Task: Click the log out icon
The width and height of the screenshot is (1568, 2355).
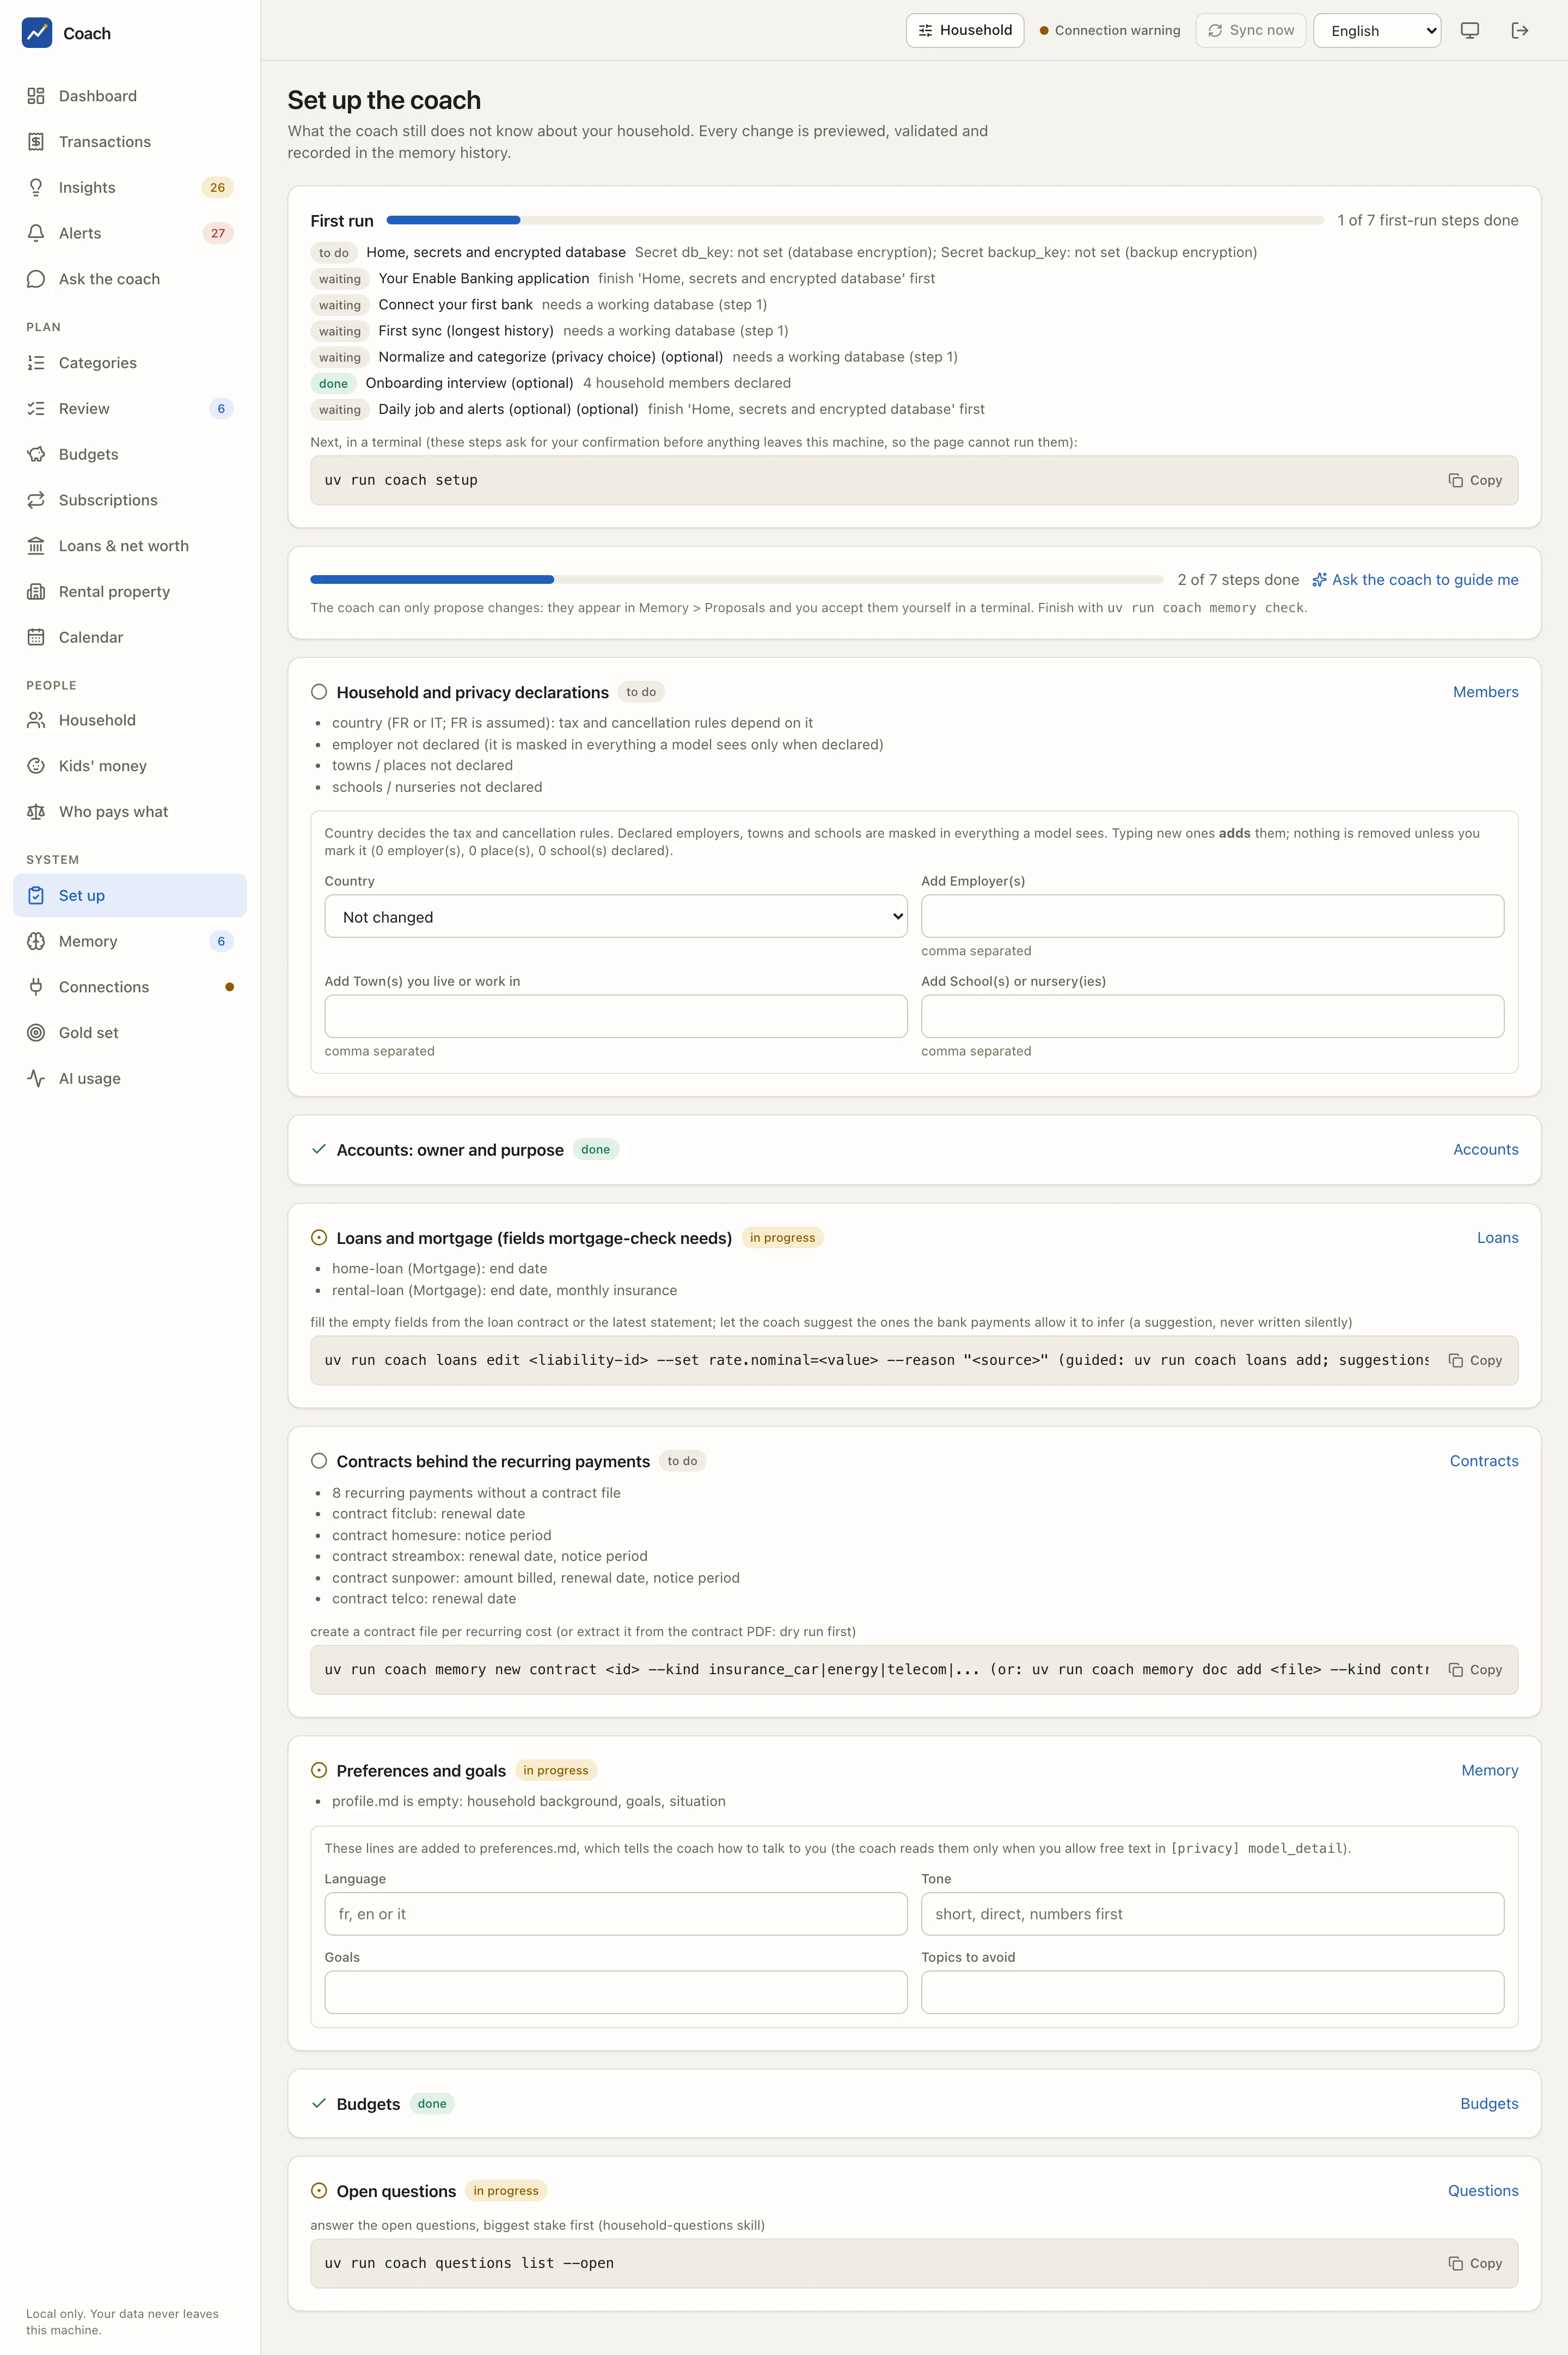Action: tap(1520, 31)
